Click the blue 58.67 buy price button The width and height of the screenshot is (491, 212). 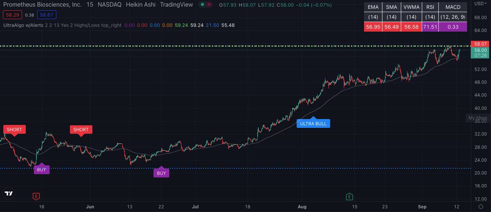(x=47, y=15)
